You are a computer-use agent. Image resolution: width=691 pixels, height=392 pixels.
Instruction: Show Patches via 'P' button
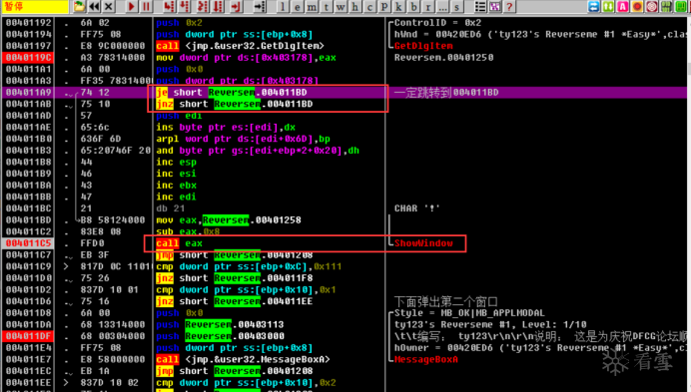pos(384,7)
